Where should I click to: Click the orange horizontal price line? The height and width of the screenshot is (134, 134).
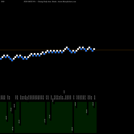pos(67,50)
